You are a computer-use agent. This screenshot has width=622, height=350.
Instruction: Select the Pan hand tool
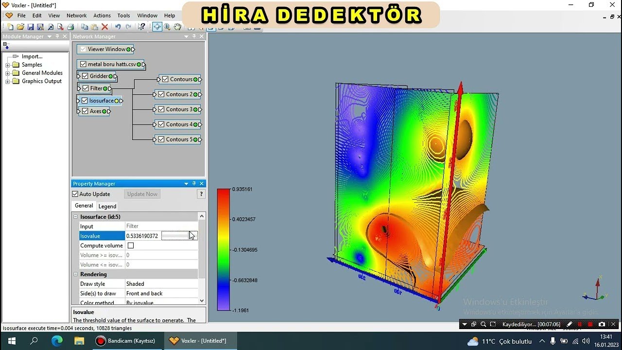tap(177, 27)
